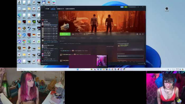Open the Store tab in Steam
Screen dimensions: 185x104
tap(47, 9)
